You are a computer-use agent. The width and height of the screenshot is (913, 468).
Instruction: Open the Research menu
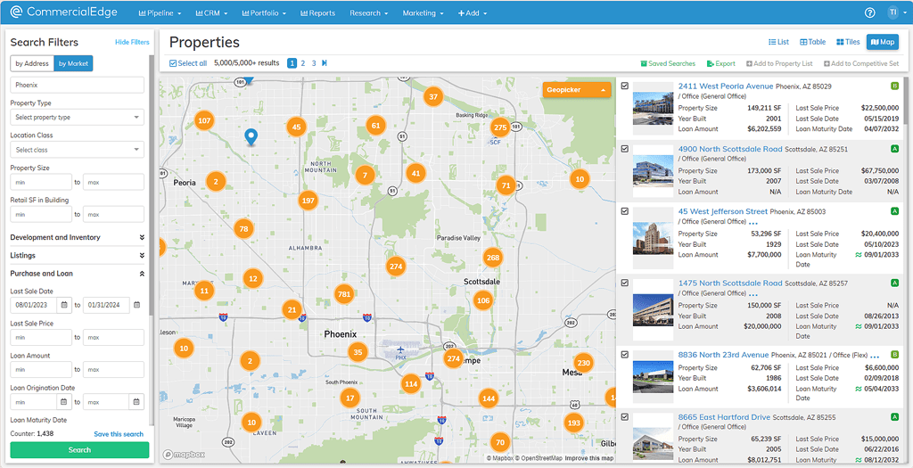[x=368, y=12]
